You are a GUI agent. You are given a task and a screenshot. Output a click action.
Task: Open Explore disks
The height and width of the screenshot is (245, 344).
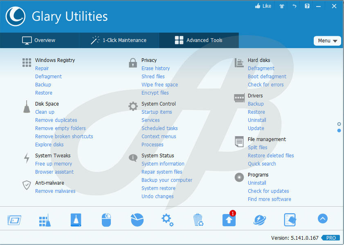49,144
